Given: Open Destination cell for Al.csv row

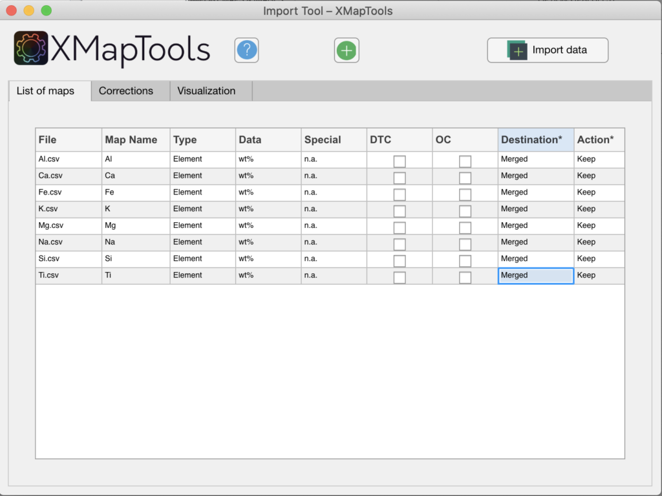Looking at the screenshot, I should tap(536, 160).
